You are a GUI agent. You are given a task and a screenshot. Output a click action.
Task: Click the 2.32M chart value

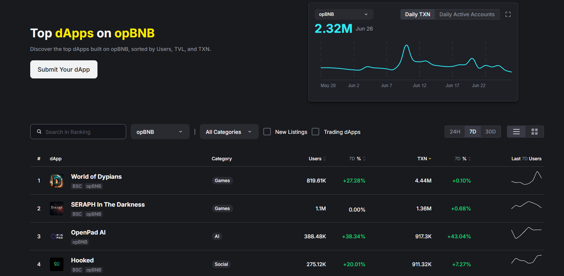coord(333,28)
